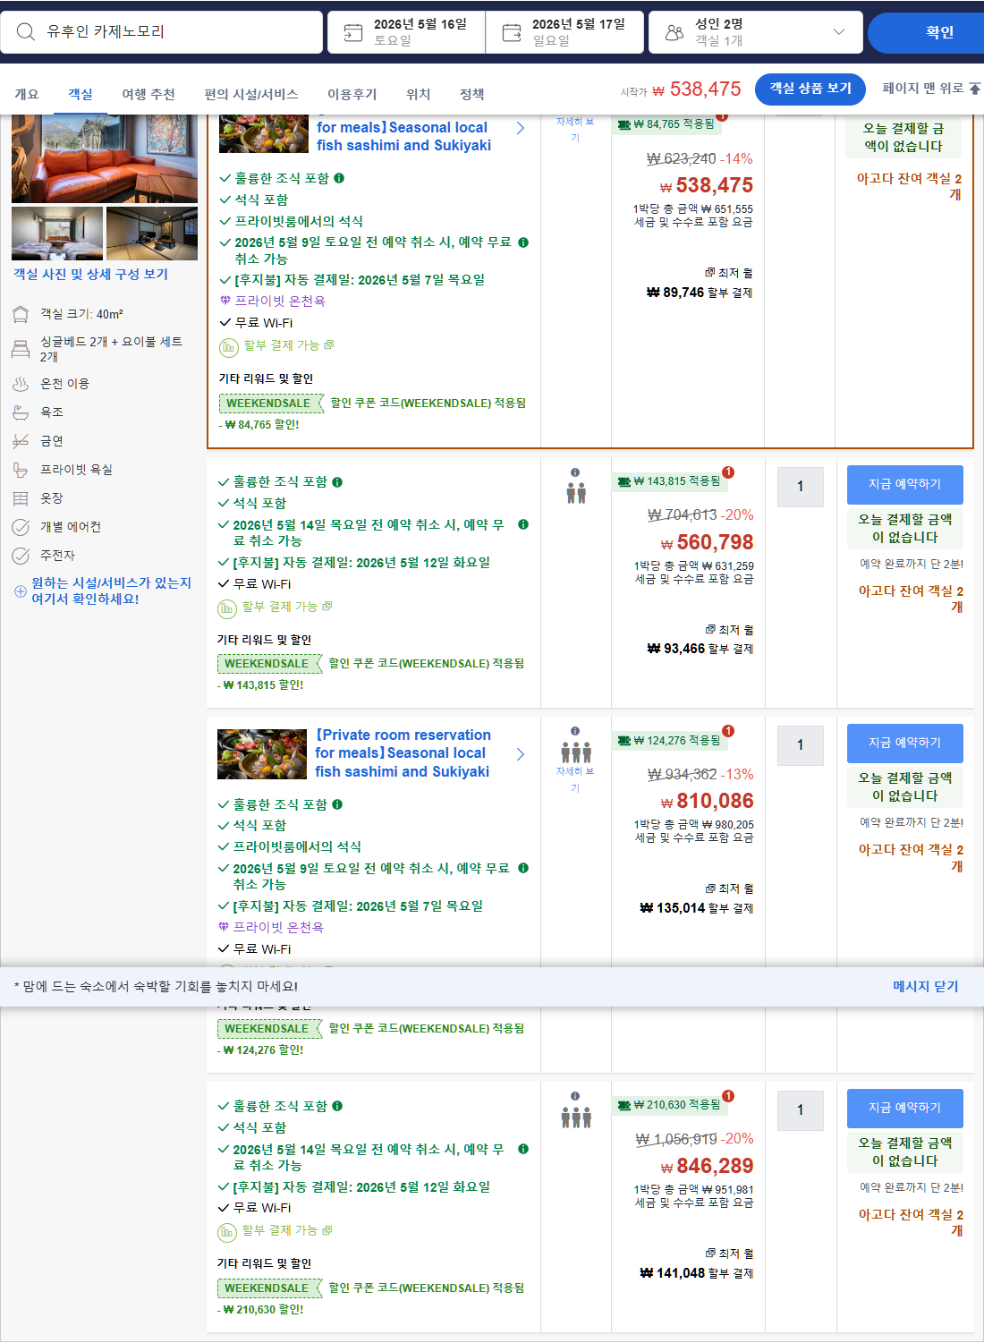The width and height of the screenshot is (984, 1343).
Task: Expand the Sukiyaki room title chevron
Action: click(522, 128)
